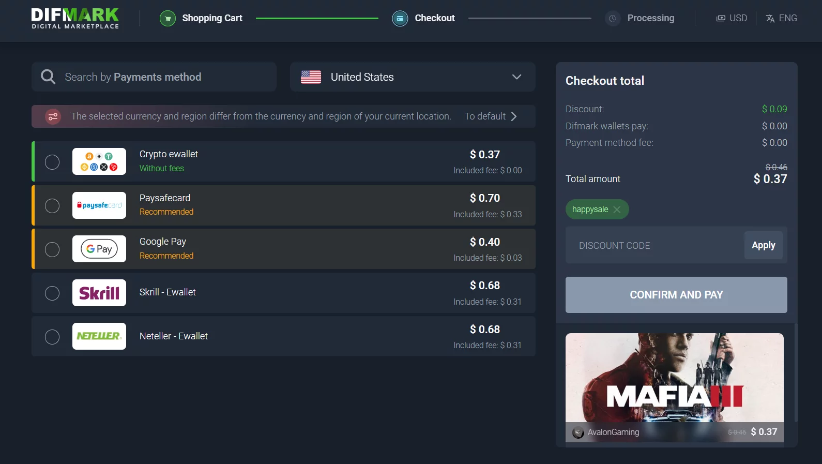Click the AvalonGaming seller avatar

(579, 432)
